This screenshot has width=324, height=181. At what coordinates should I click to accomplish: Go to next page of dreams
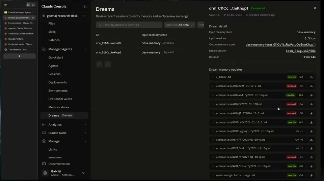[x=107, y=64]
